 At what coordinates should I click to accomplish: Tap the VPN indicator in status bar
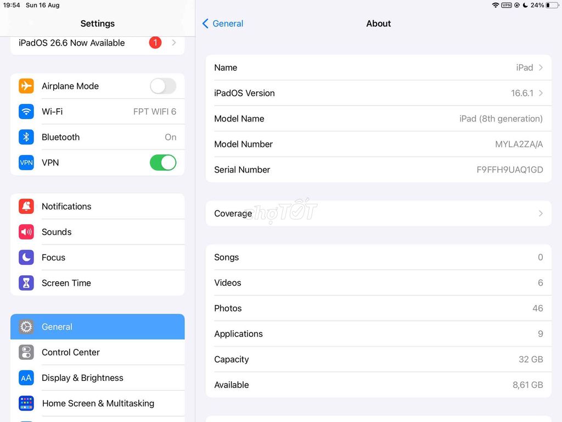(x=507, y=5)
